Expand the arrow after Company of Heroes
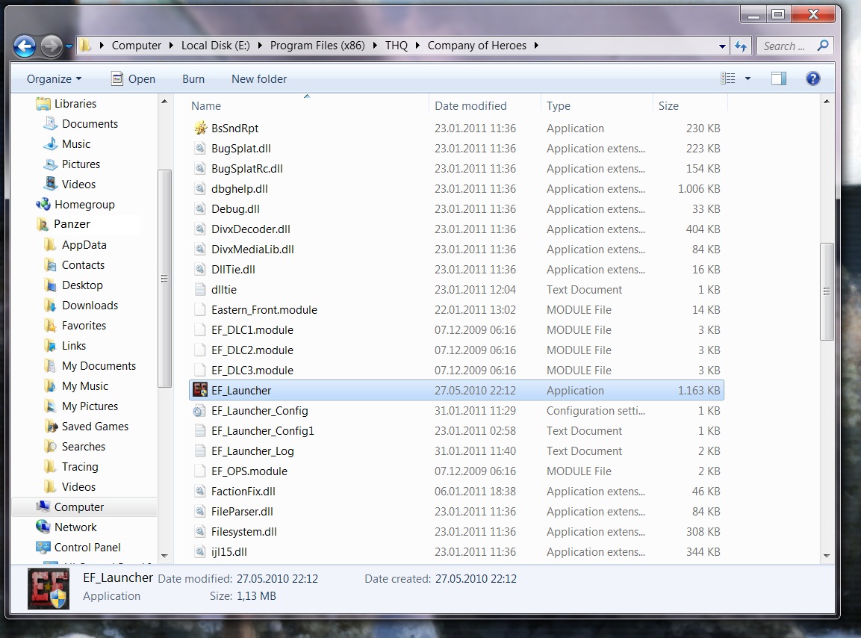Viewport: 861px width, 638px height. [x=536, y=46]
